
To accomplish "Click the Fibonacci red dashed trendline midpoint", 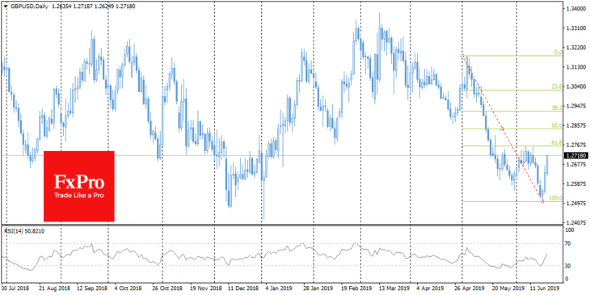I will pyautogui.click(x=503, y=129).
